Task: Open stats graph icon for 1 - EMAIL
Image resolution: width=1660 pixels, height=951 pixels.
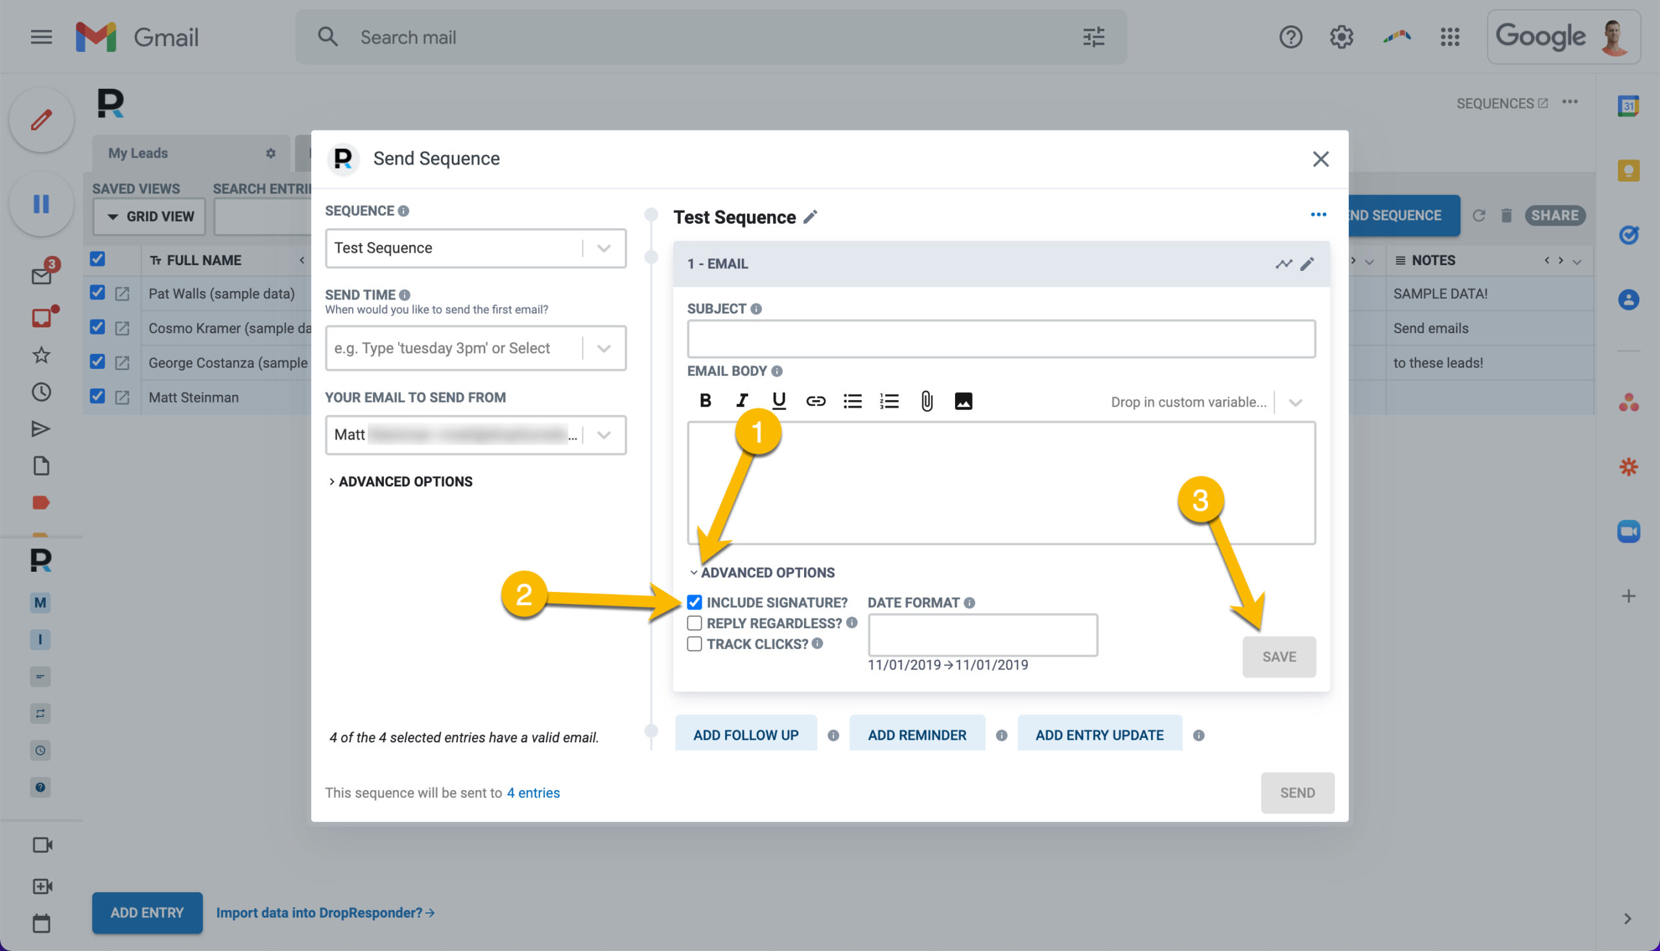Action: tap(1283, 264)
